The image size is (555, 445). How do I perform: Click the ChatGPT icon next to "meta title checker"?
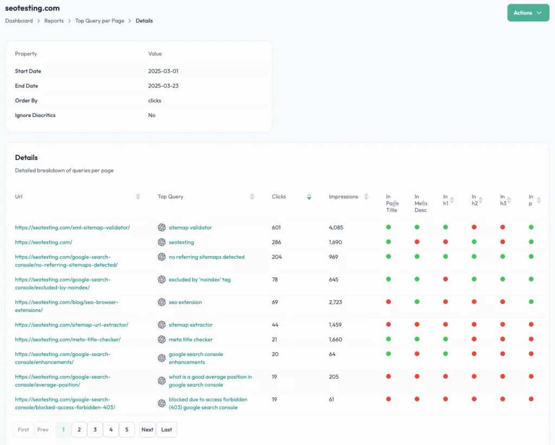(x=162, y=339)
